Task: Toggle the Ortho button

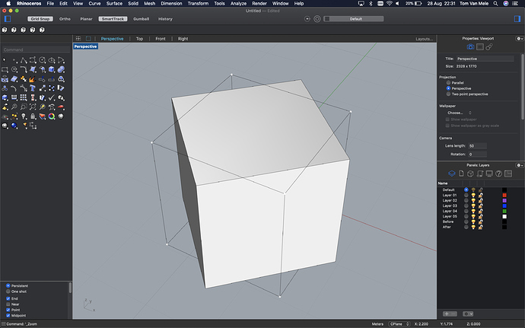Action: pos(65,18)
